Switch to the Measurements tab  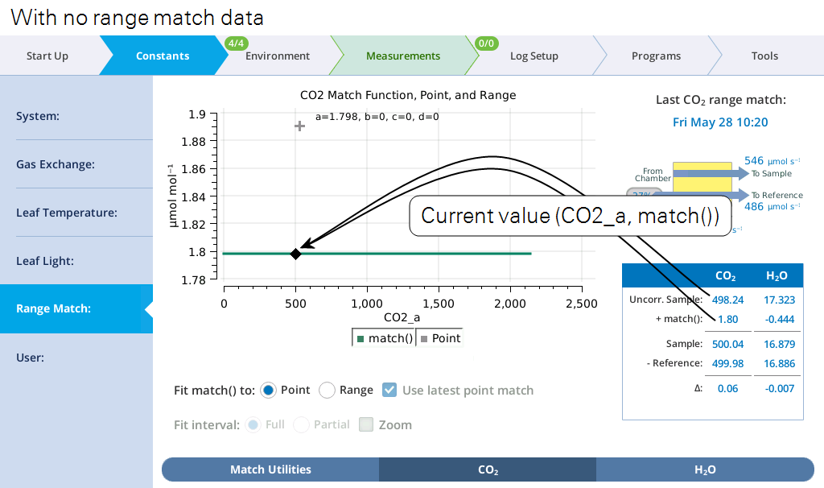[403, 56]
